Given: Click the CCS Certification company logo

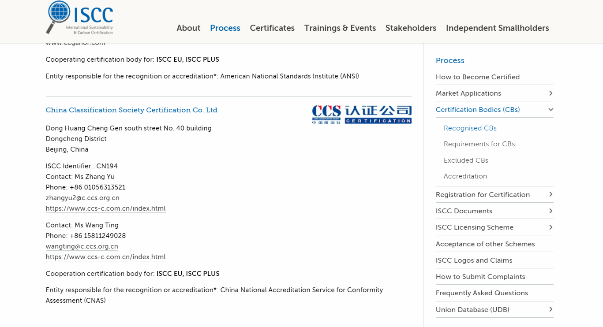Looking at the screenshot, I should [x=361, y=114].
